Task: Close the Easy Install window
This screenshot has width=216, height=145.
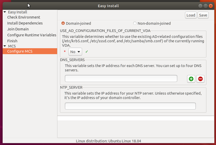Action: pyautogui.click(x=211, y=6)
